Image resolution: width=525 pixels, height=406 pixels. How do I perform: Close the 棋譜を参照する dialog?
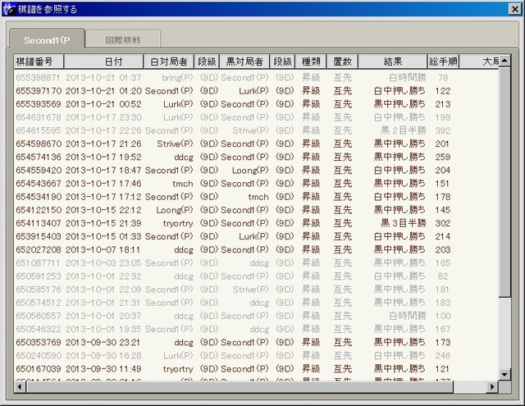click(x=514, y=9)
